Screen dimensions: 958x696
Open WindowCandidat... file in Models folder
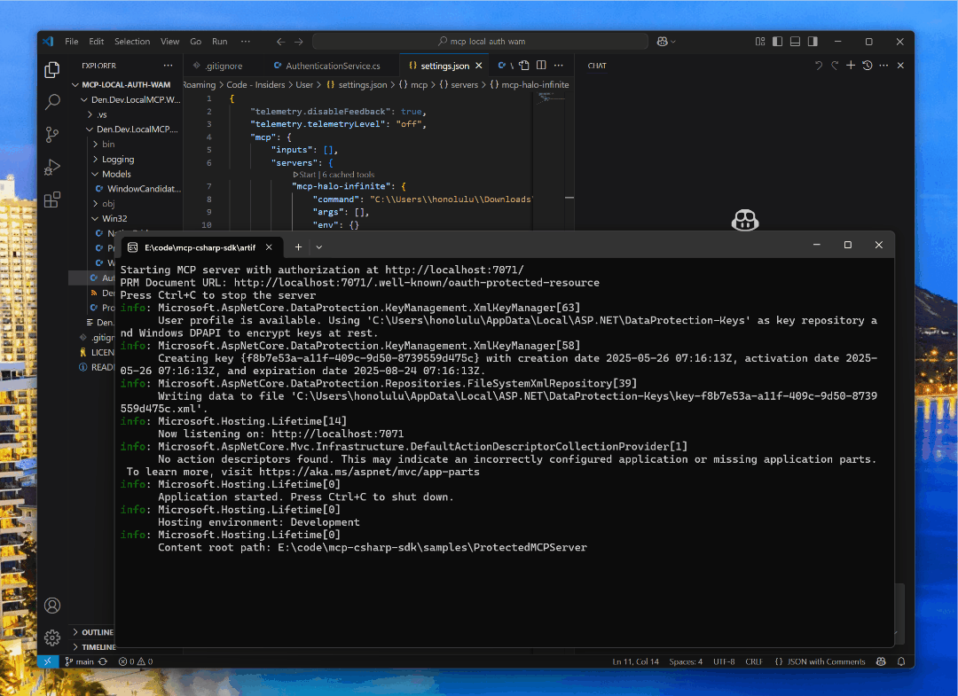coord(138,189)
